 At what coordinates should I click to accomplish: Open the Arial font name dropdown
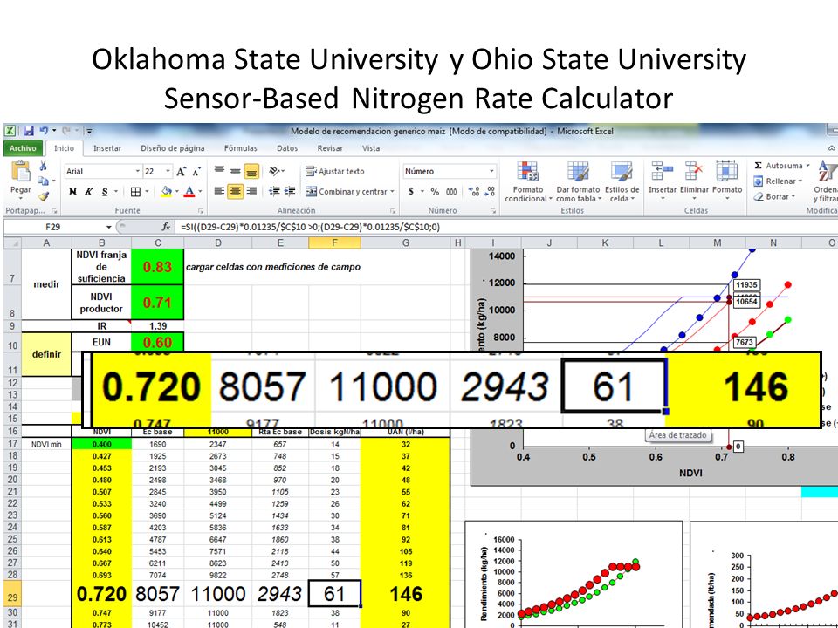click(138, 172)
